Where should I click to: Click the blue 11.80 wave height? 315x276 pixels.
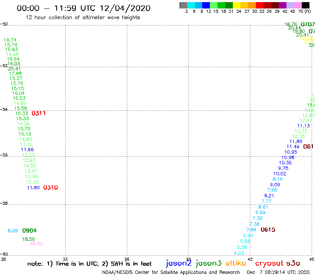[33, 188]
